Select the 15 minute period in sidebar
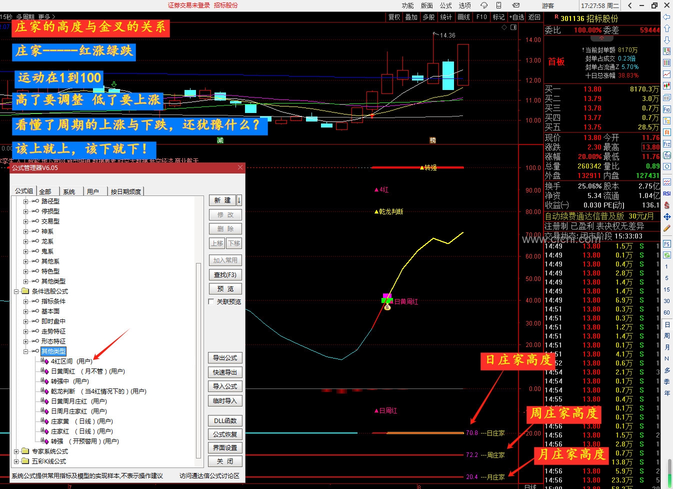The image size is (673, 489). click(666, 289)
